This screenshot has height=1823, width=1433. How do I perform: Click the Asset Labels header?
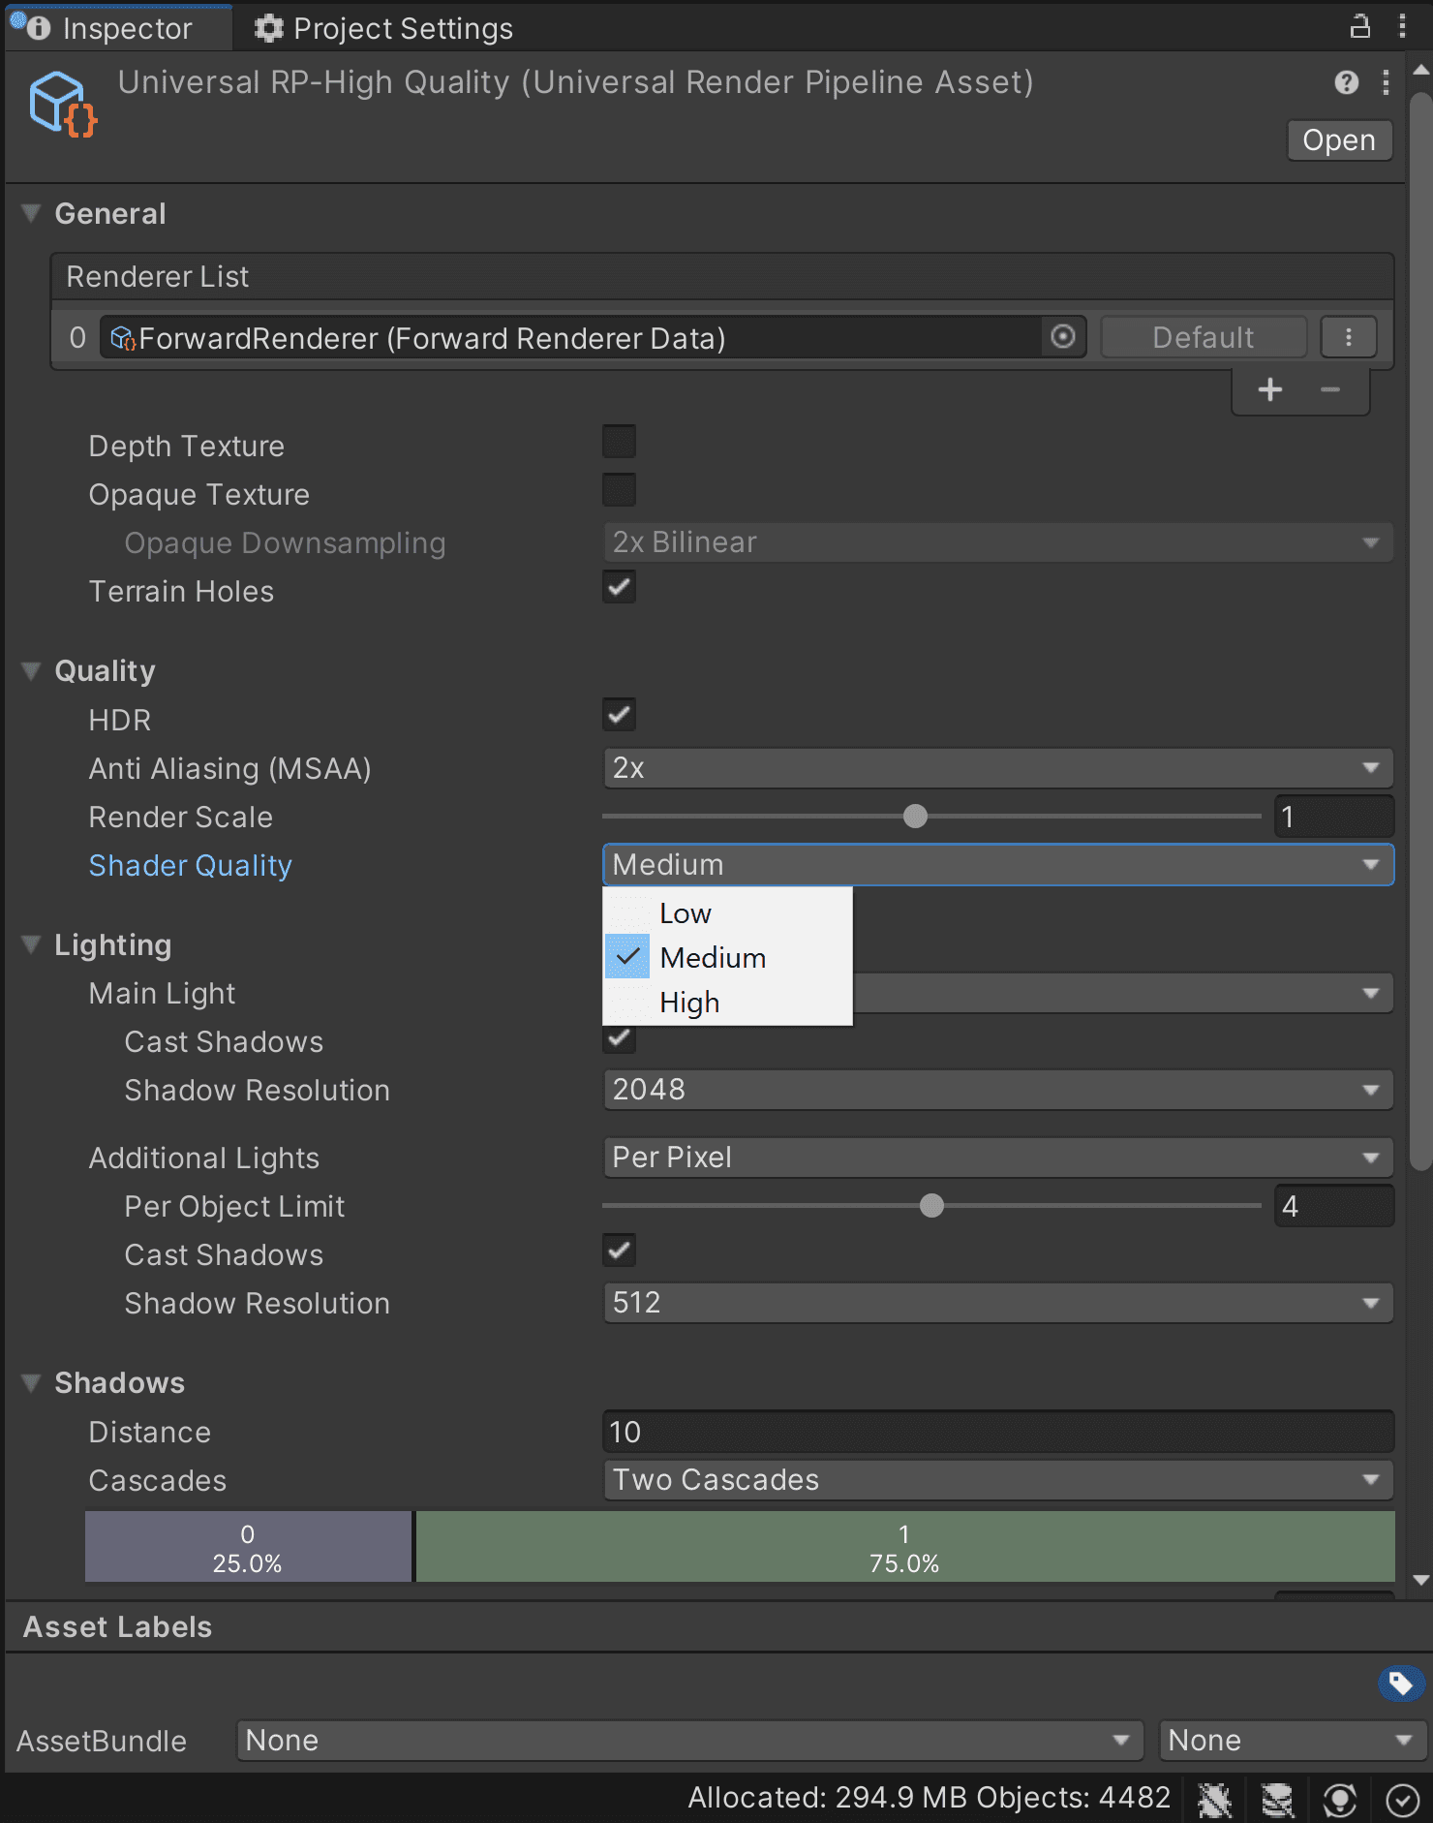[117, 1626]
